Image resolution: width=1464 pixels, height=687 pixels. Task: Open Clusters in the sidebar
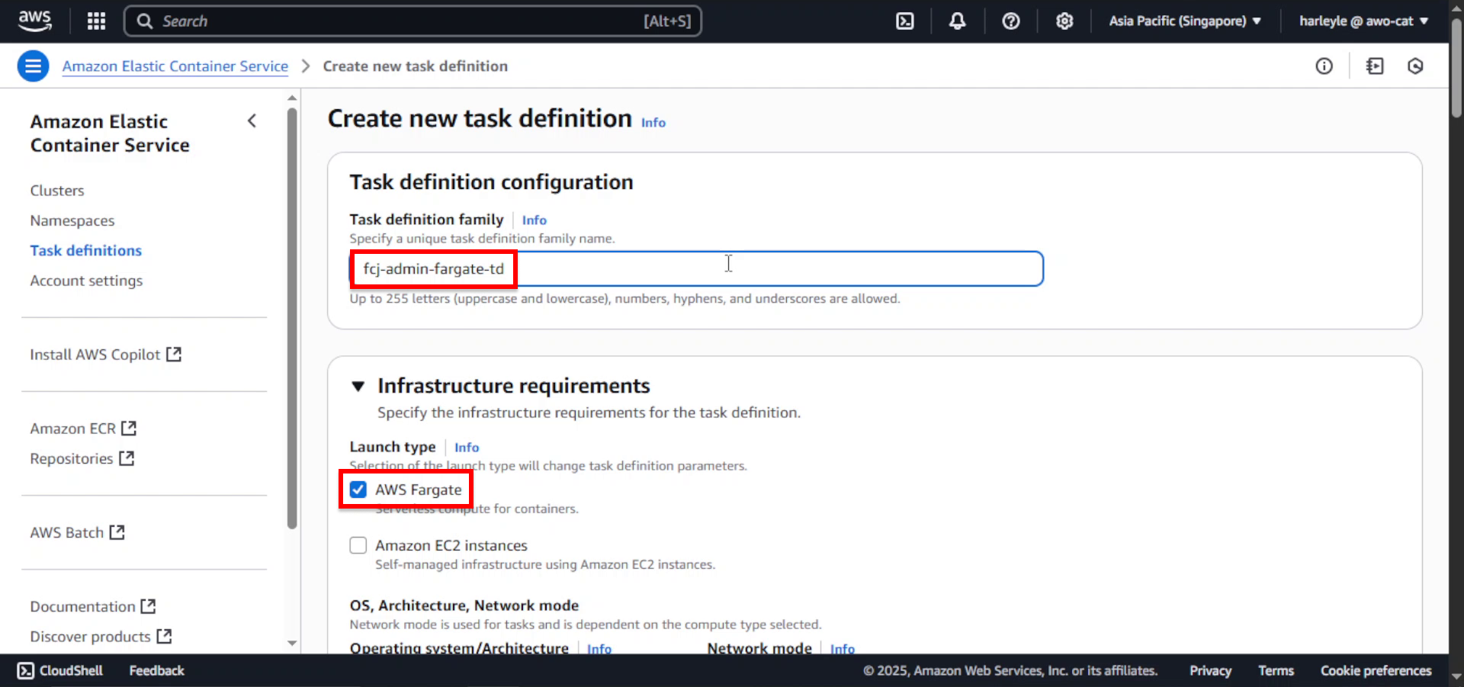pyautogui.click(x=57, y=191)
